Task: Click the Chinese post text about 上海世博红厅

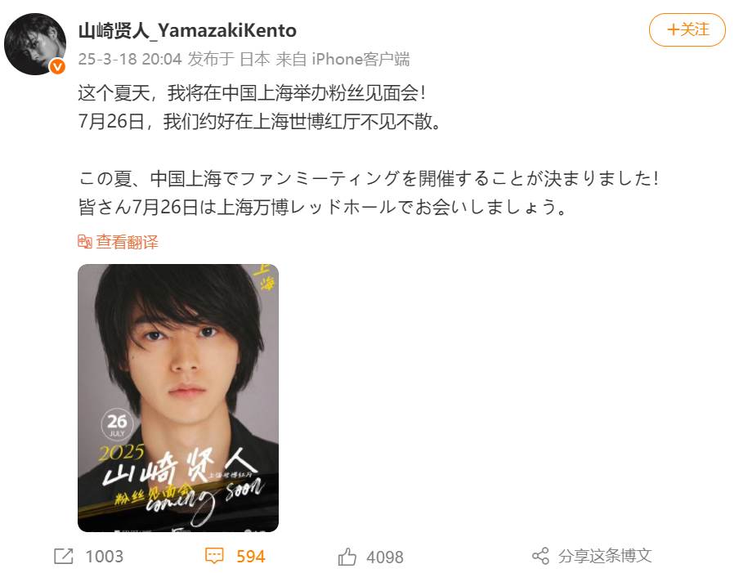Action: click(260, 122)
